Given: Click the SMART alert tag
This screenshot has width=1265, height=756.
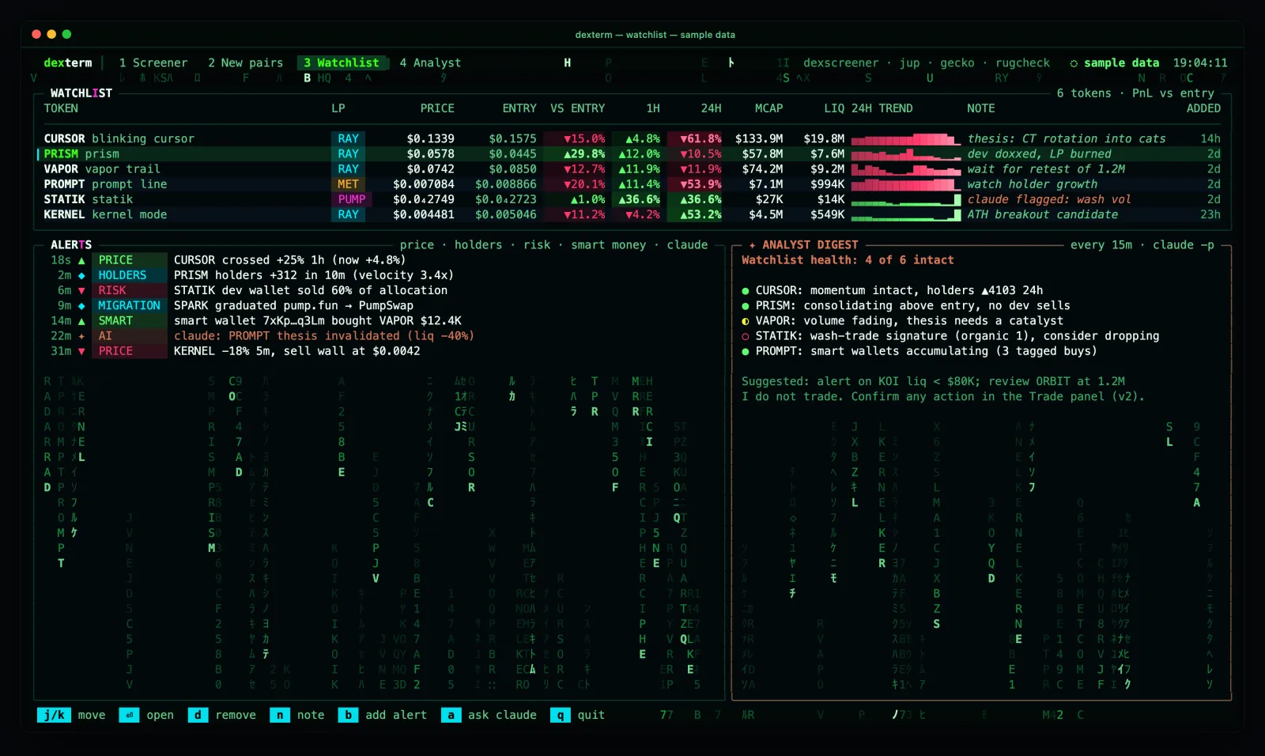Looking at the screenshot, I should (x=129, y=320).
